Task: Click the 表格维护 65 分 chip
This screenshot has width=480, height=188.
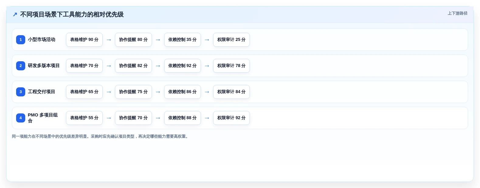Action: pyautogui.click(x=84, y=92)
